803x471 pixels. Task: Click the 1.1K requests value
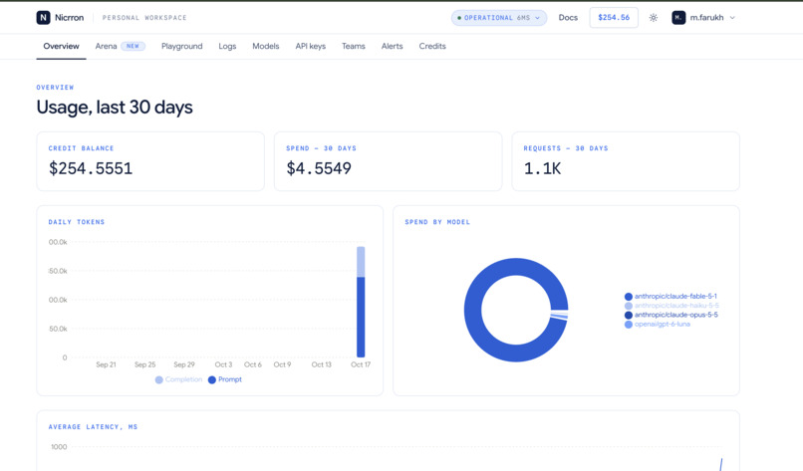point(542,168)
